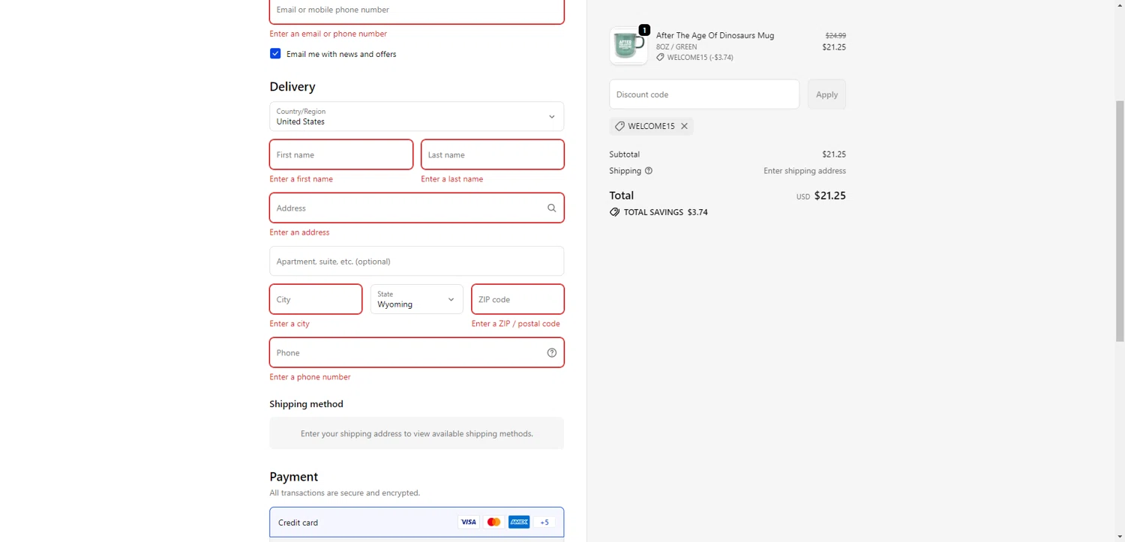
Task: Uncheck Email me with news and offers
Action: click(x=275, y=54)
